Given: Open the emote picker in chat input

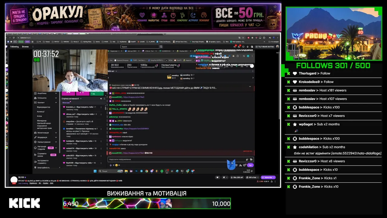Looking at the screenshot, I should pos(251,159).
